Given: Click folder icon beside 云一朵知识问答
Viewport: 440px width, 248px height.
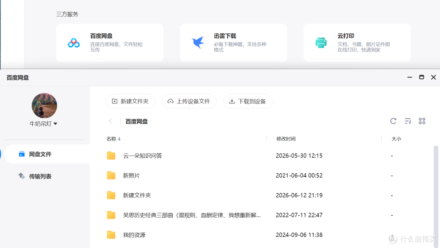Looking at the screenshot, I should pyautogui.click(x=111, y=156).
